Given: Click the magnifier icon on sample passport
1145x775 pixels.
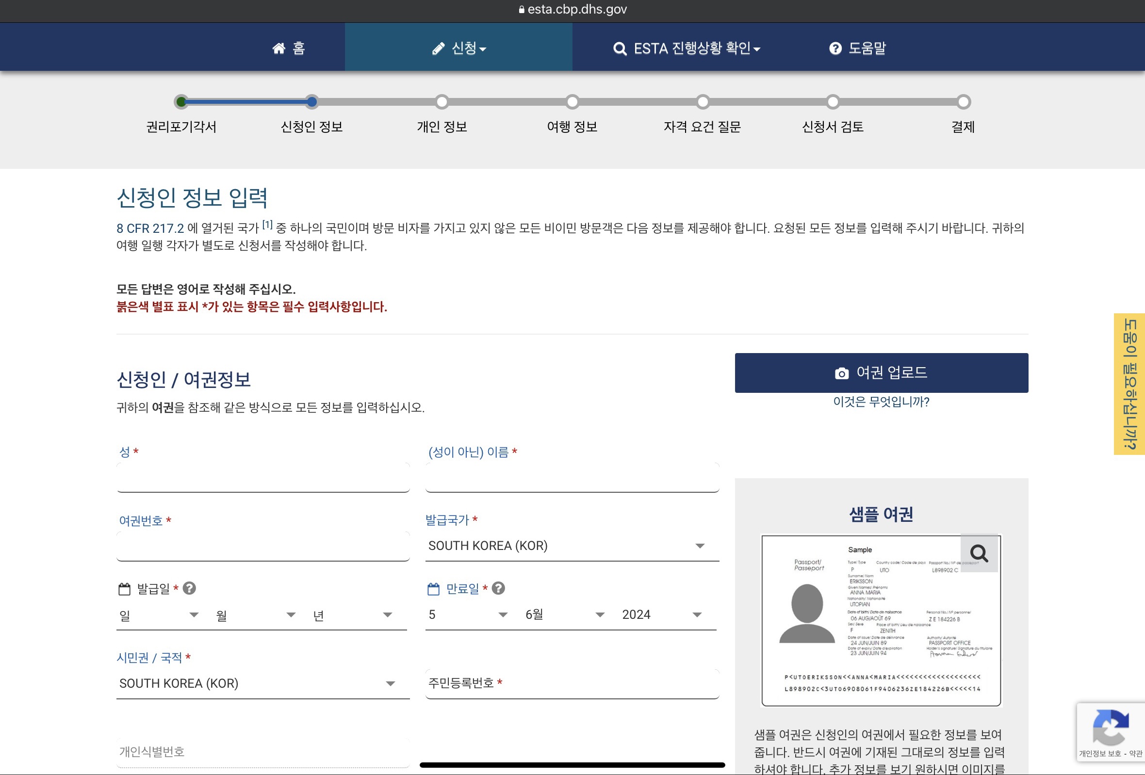Looking at the screenshot, I should pos(979,553).
